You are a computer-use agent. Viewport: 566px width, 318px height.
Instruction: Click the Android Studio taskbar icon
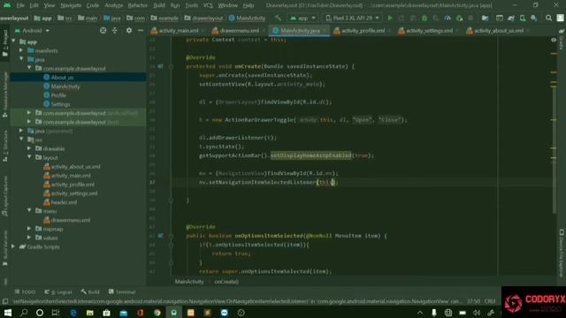pos(174,313)
